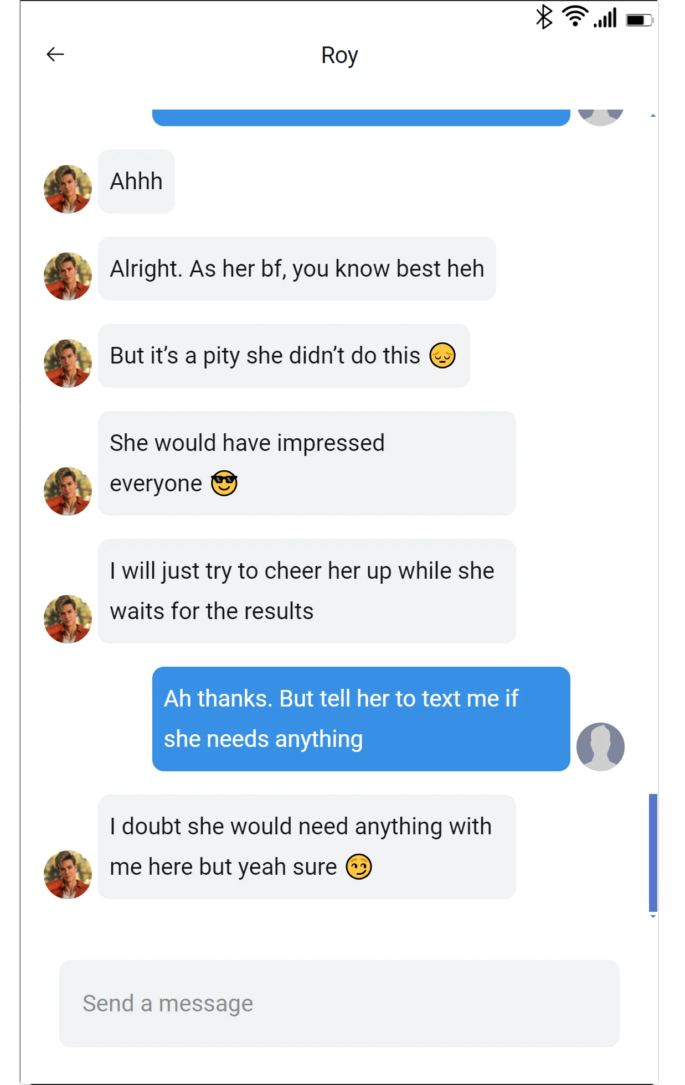Click the battery status icon
The height and width of the screenshot is (1085, 685).
(640, 20)
